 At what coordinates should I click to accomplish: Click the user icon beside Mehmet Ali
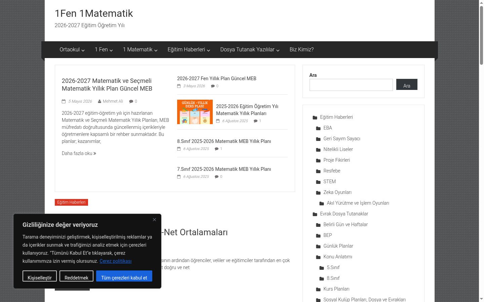99,101
